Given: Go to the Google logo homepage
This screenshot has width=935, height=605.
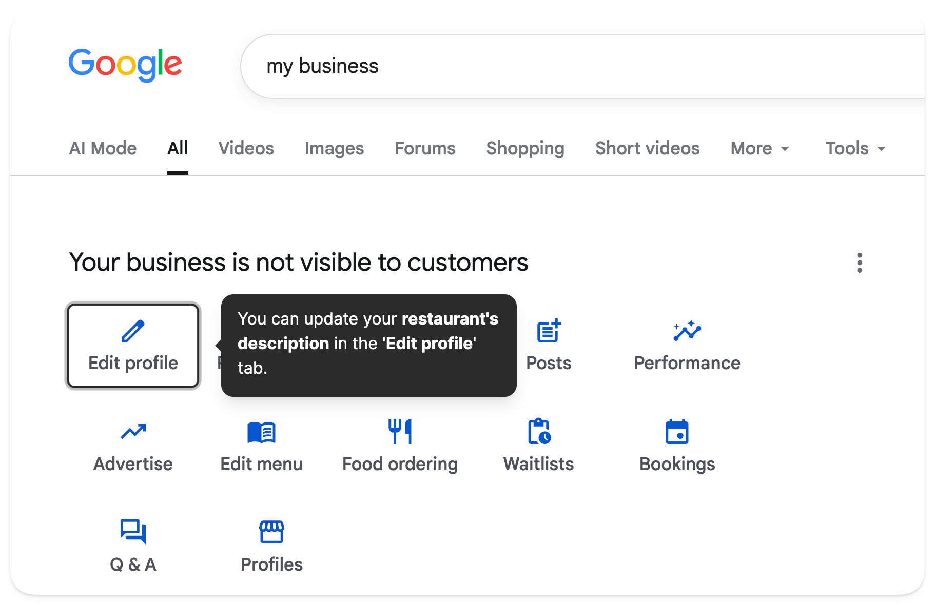Looking at the screenshot, I should tap(125, 65).
